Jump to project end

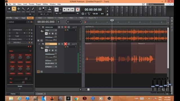pos(78,13)
